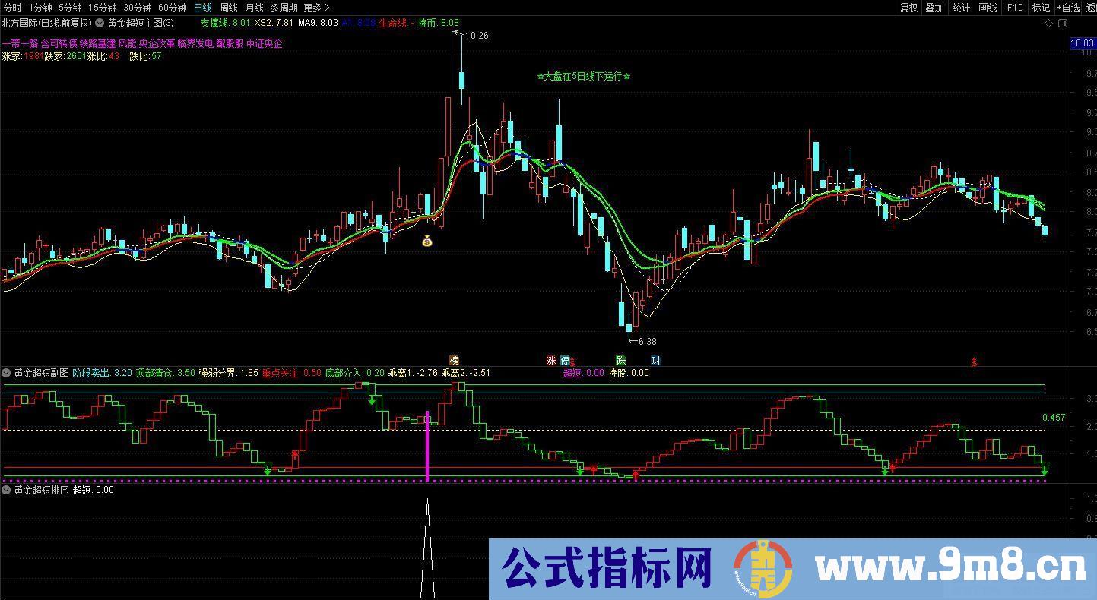Click the money bag signal icon on chart
1097x600 pixels.
pos(427,242)
